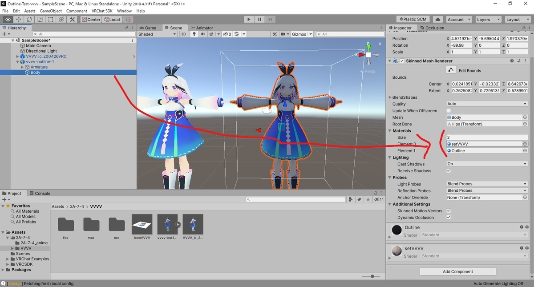Viewport: 534px width, 287px height.
Task: Click the Pause button
Action: click(x=259, y=20)
